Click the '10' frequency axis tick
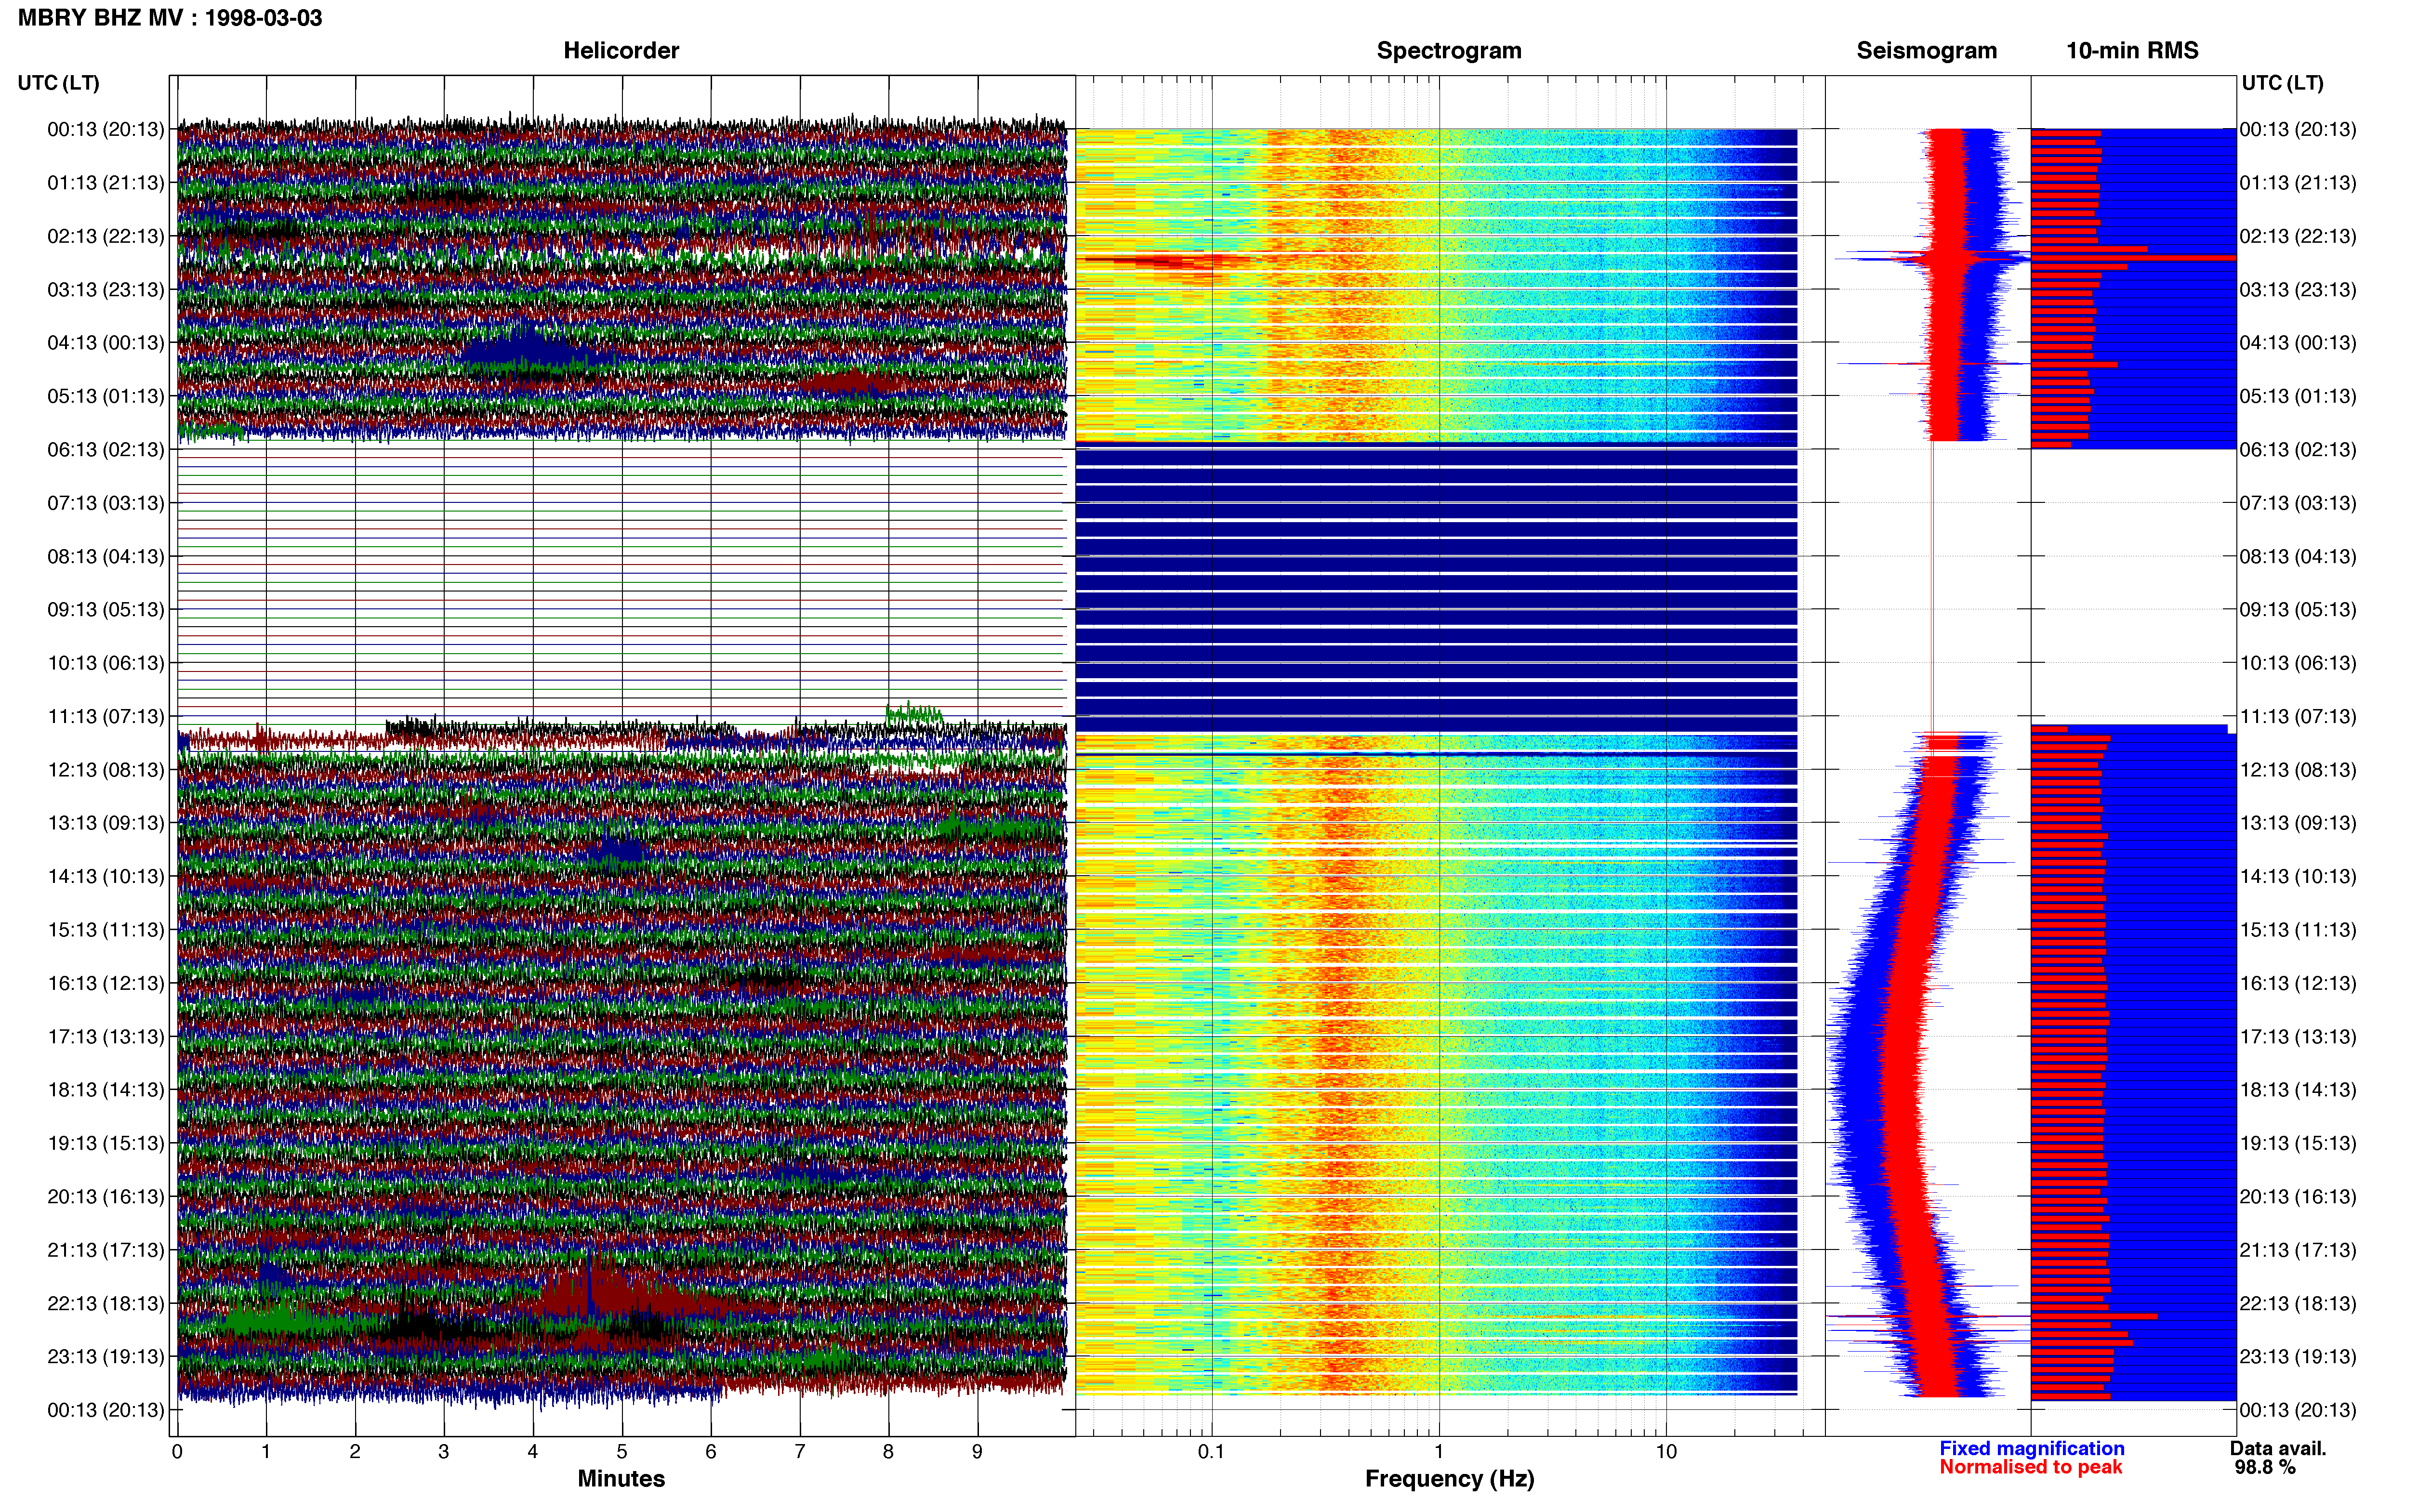This screenshot has width=2418, height=1512. click(x=1666, y=1451)
